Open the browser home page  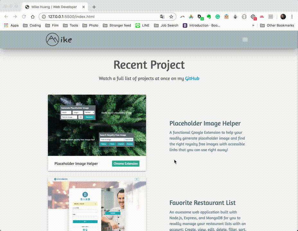point(33,17)
